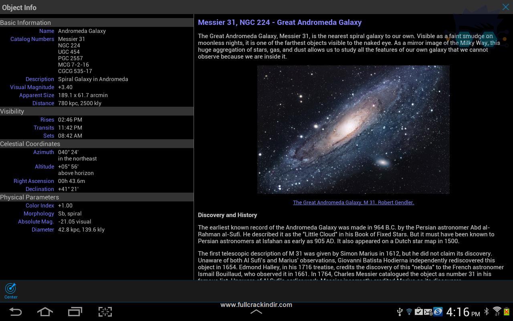Tap the Catalog Numbers label
This screenshot has height=321, width=513.
[32, 39]
